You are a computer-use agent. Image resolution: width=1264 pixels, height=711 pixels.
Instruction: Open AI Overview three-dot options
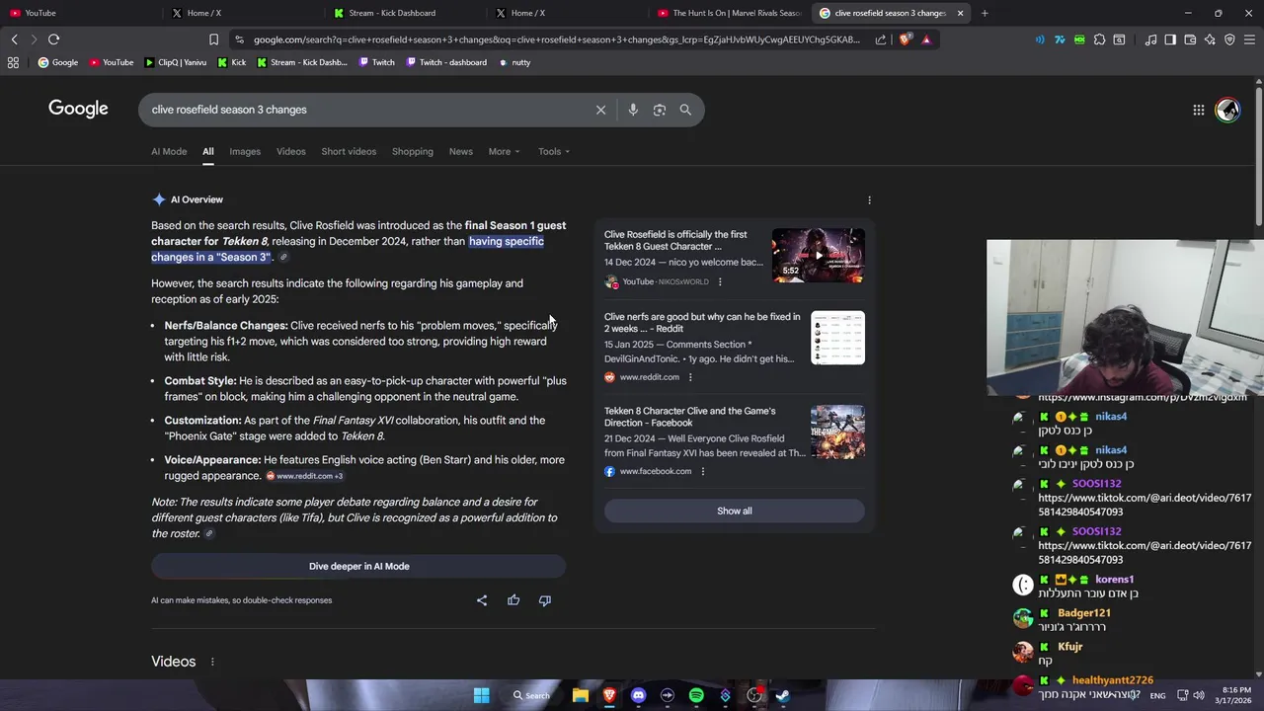pos(869,199)
